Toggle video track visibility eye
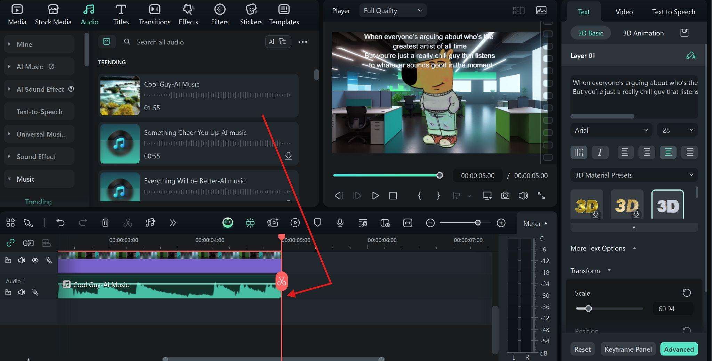 pyautogui.click(x=35, y=260)
